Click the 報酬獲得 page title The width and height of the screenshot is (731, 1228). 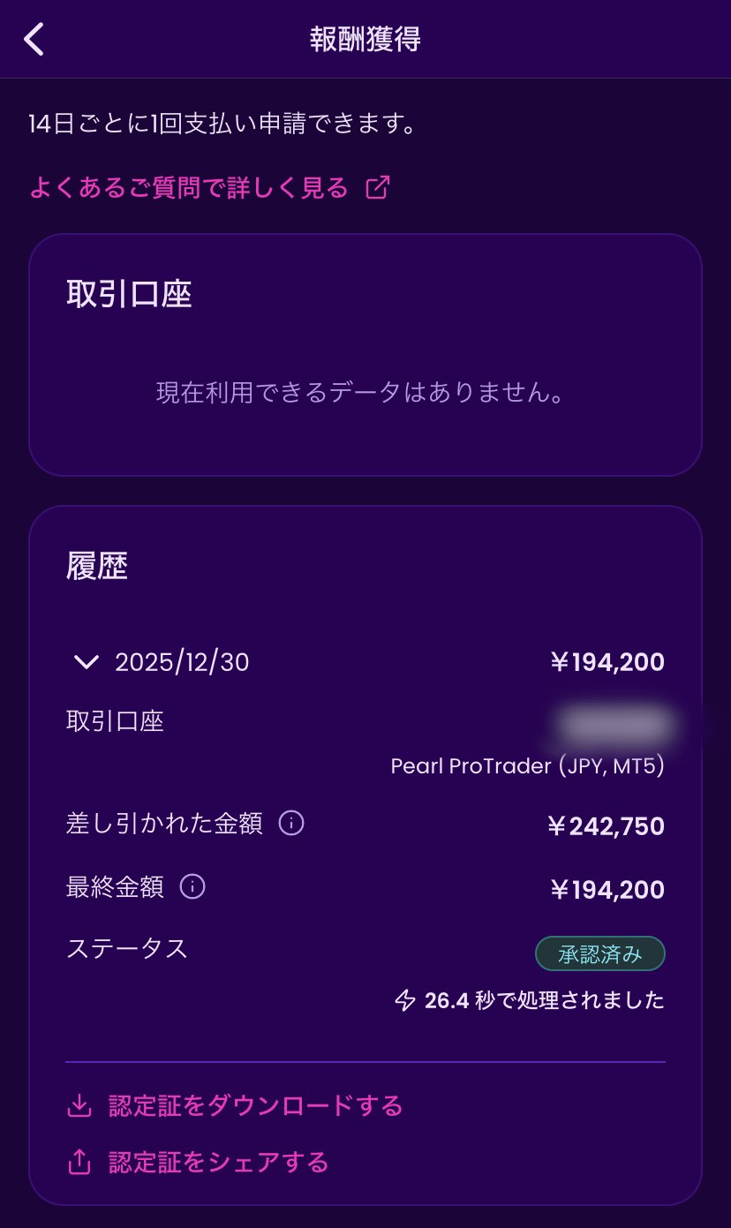click(365, 40)
